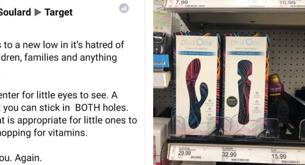
Task: Select the 29.99 price label
Action: click(185, 153)
